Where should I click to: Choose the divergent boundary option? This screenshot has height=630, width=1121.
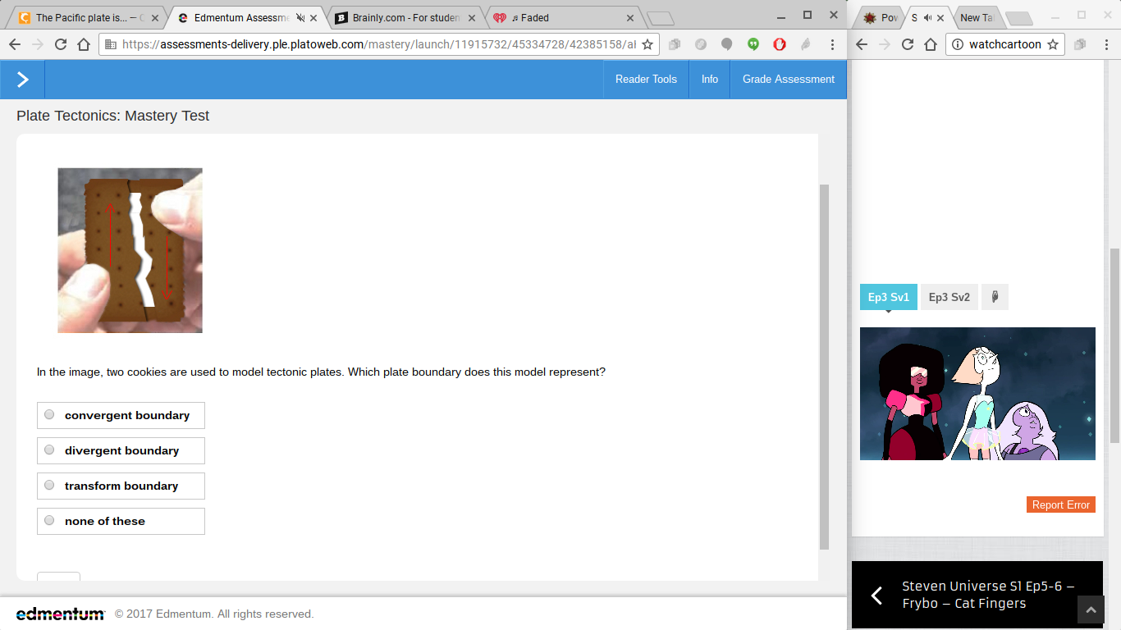click(x=121, y=450)
